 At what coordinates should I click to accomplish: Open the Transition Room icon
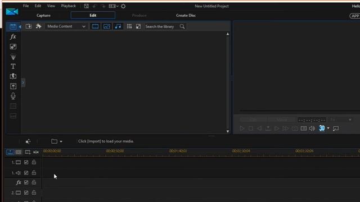[13, 76]
